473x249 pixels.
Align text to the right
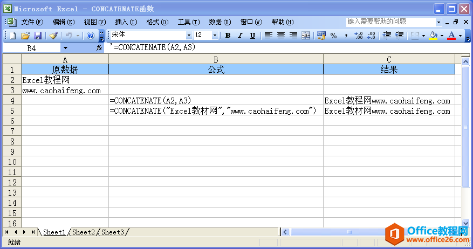pyautogui.click(x=293, y=36)
